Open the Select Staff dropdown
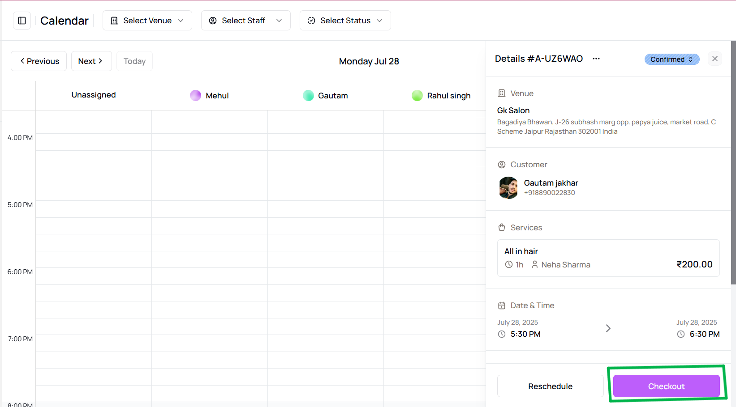The height and width of the screenshot is (407, 736). pos(246,21)
